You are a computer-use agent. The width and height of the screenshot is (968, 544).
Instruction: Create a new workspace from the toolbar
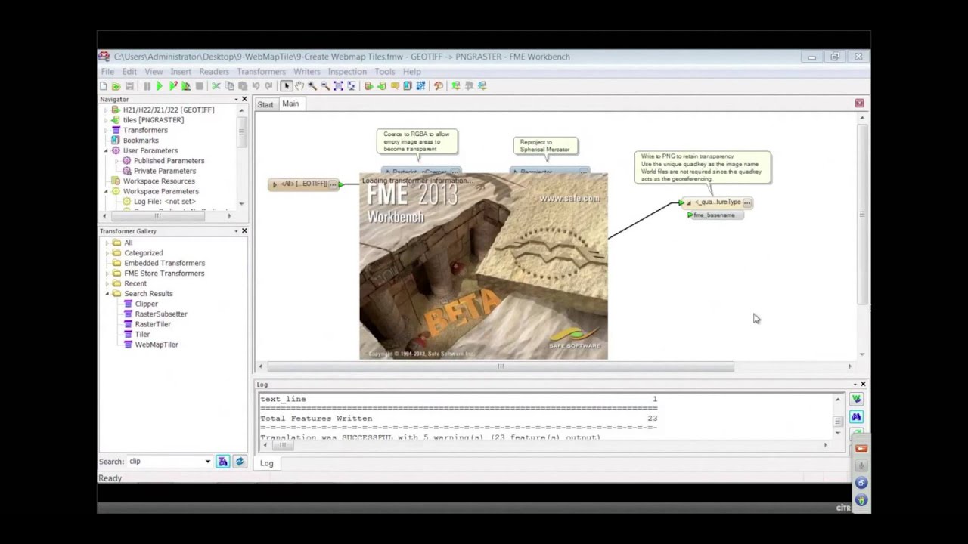click(104, 86)
